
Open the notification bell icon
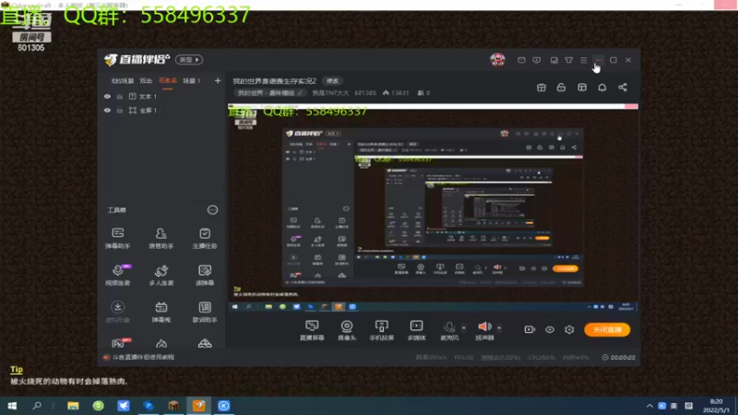tap(602, 88)
